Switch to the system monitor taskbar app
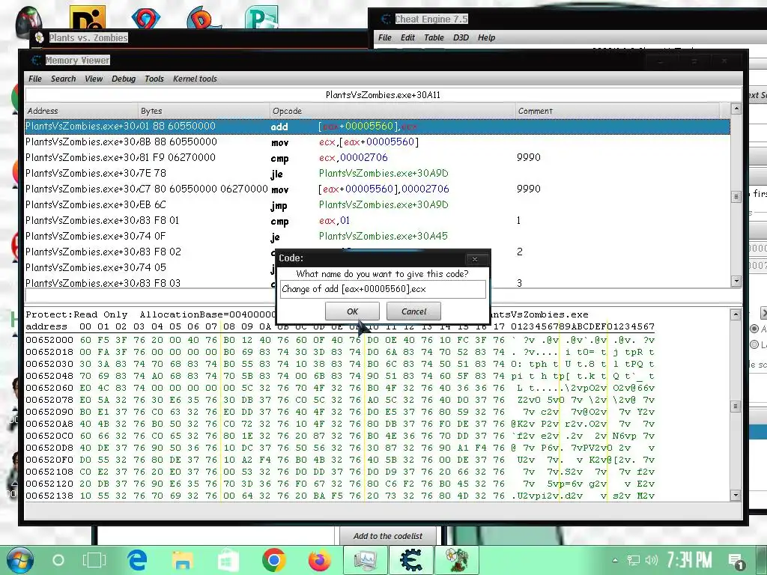The width and height of the screenshot is (767, 575). tap(366, 560)
